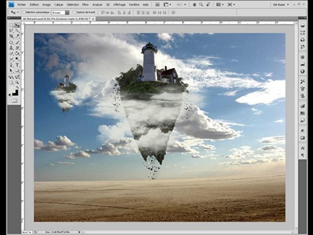The image size is (313, 235).
Task: Click the background color swatch
Action: (x=16, y=93)
